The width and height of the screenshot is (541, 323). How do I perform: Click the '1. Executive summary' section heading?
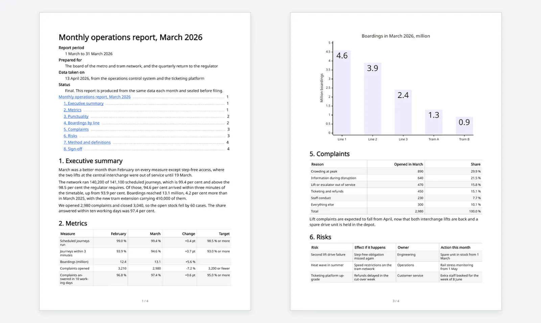(91, 161)
